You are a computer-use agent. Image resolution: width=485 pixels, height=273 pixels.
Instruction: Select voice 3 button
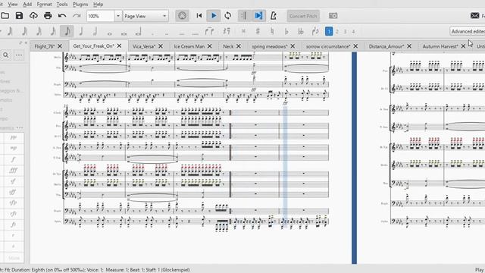346,32
